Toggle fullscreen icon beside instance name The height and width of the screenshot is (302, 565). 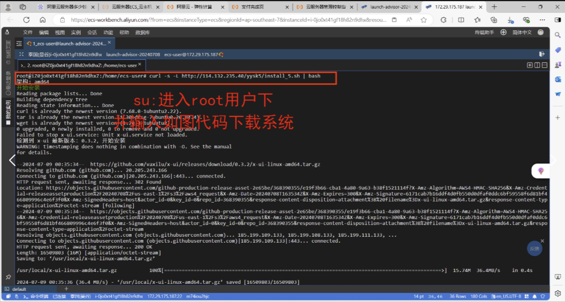coord(21,55)
